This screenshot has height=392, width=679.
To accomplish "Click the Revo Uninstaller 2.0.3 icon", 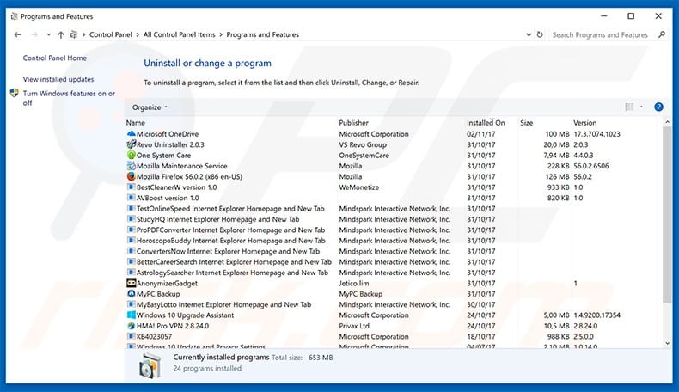I will [132, 144].
